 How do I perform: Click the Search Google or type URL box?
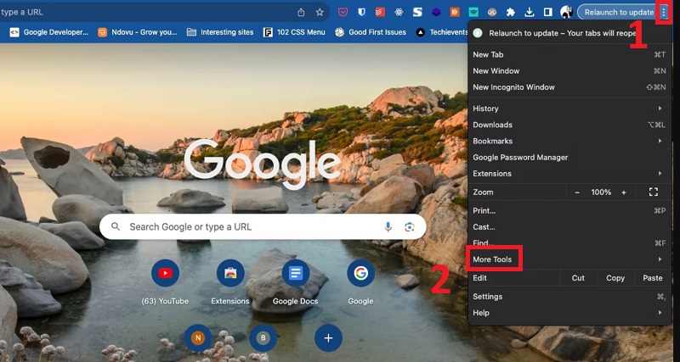[246, 227]
